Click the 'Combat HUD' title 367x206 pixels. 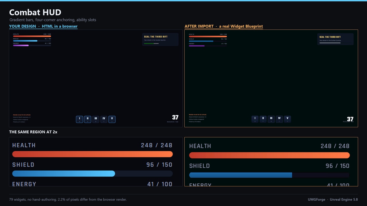(x=35, y=12)
